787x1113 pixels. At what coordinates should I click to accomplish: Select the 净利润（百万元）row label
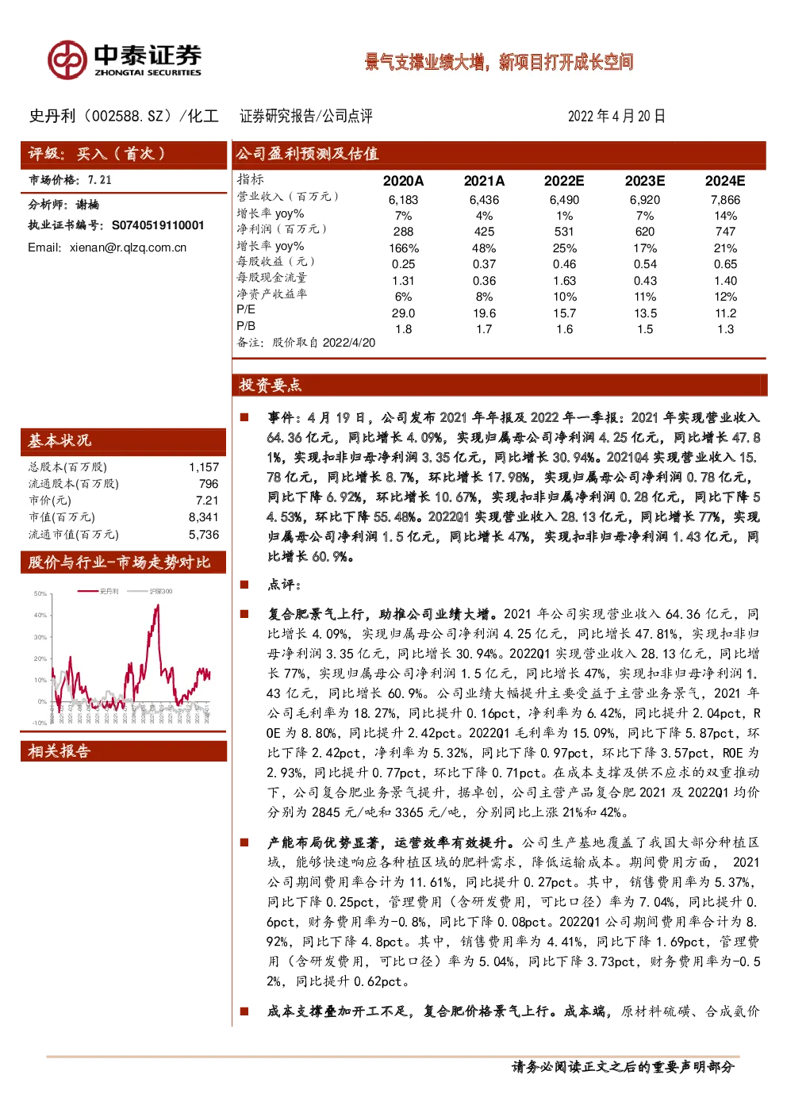pos(282,229)
